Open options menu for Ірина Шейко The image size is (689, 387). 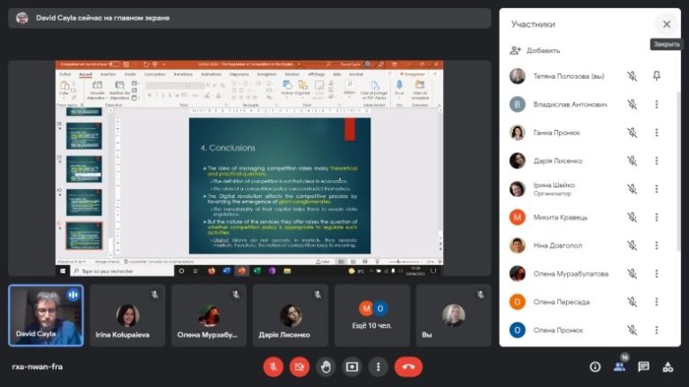657,189
